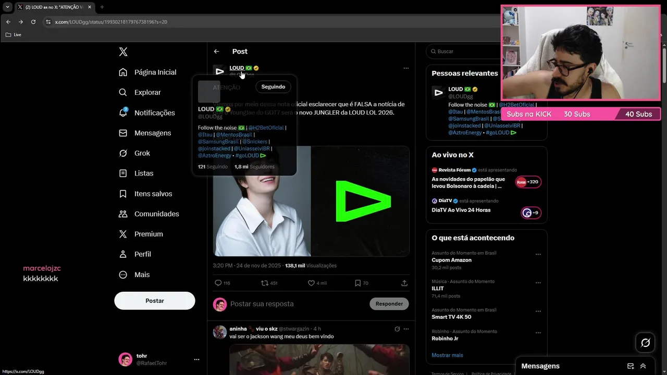Open options for ILLIT trend
The width and height of the screenshot is (667, 375).
tap(538, 283)
